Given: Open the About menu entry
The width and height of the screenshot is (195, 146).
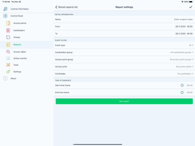Looking at the screenshot, I should click(x=13, y=78).
